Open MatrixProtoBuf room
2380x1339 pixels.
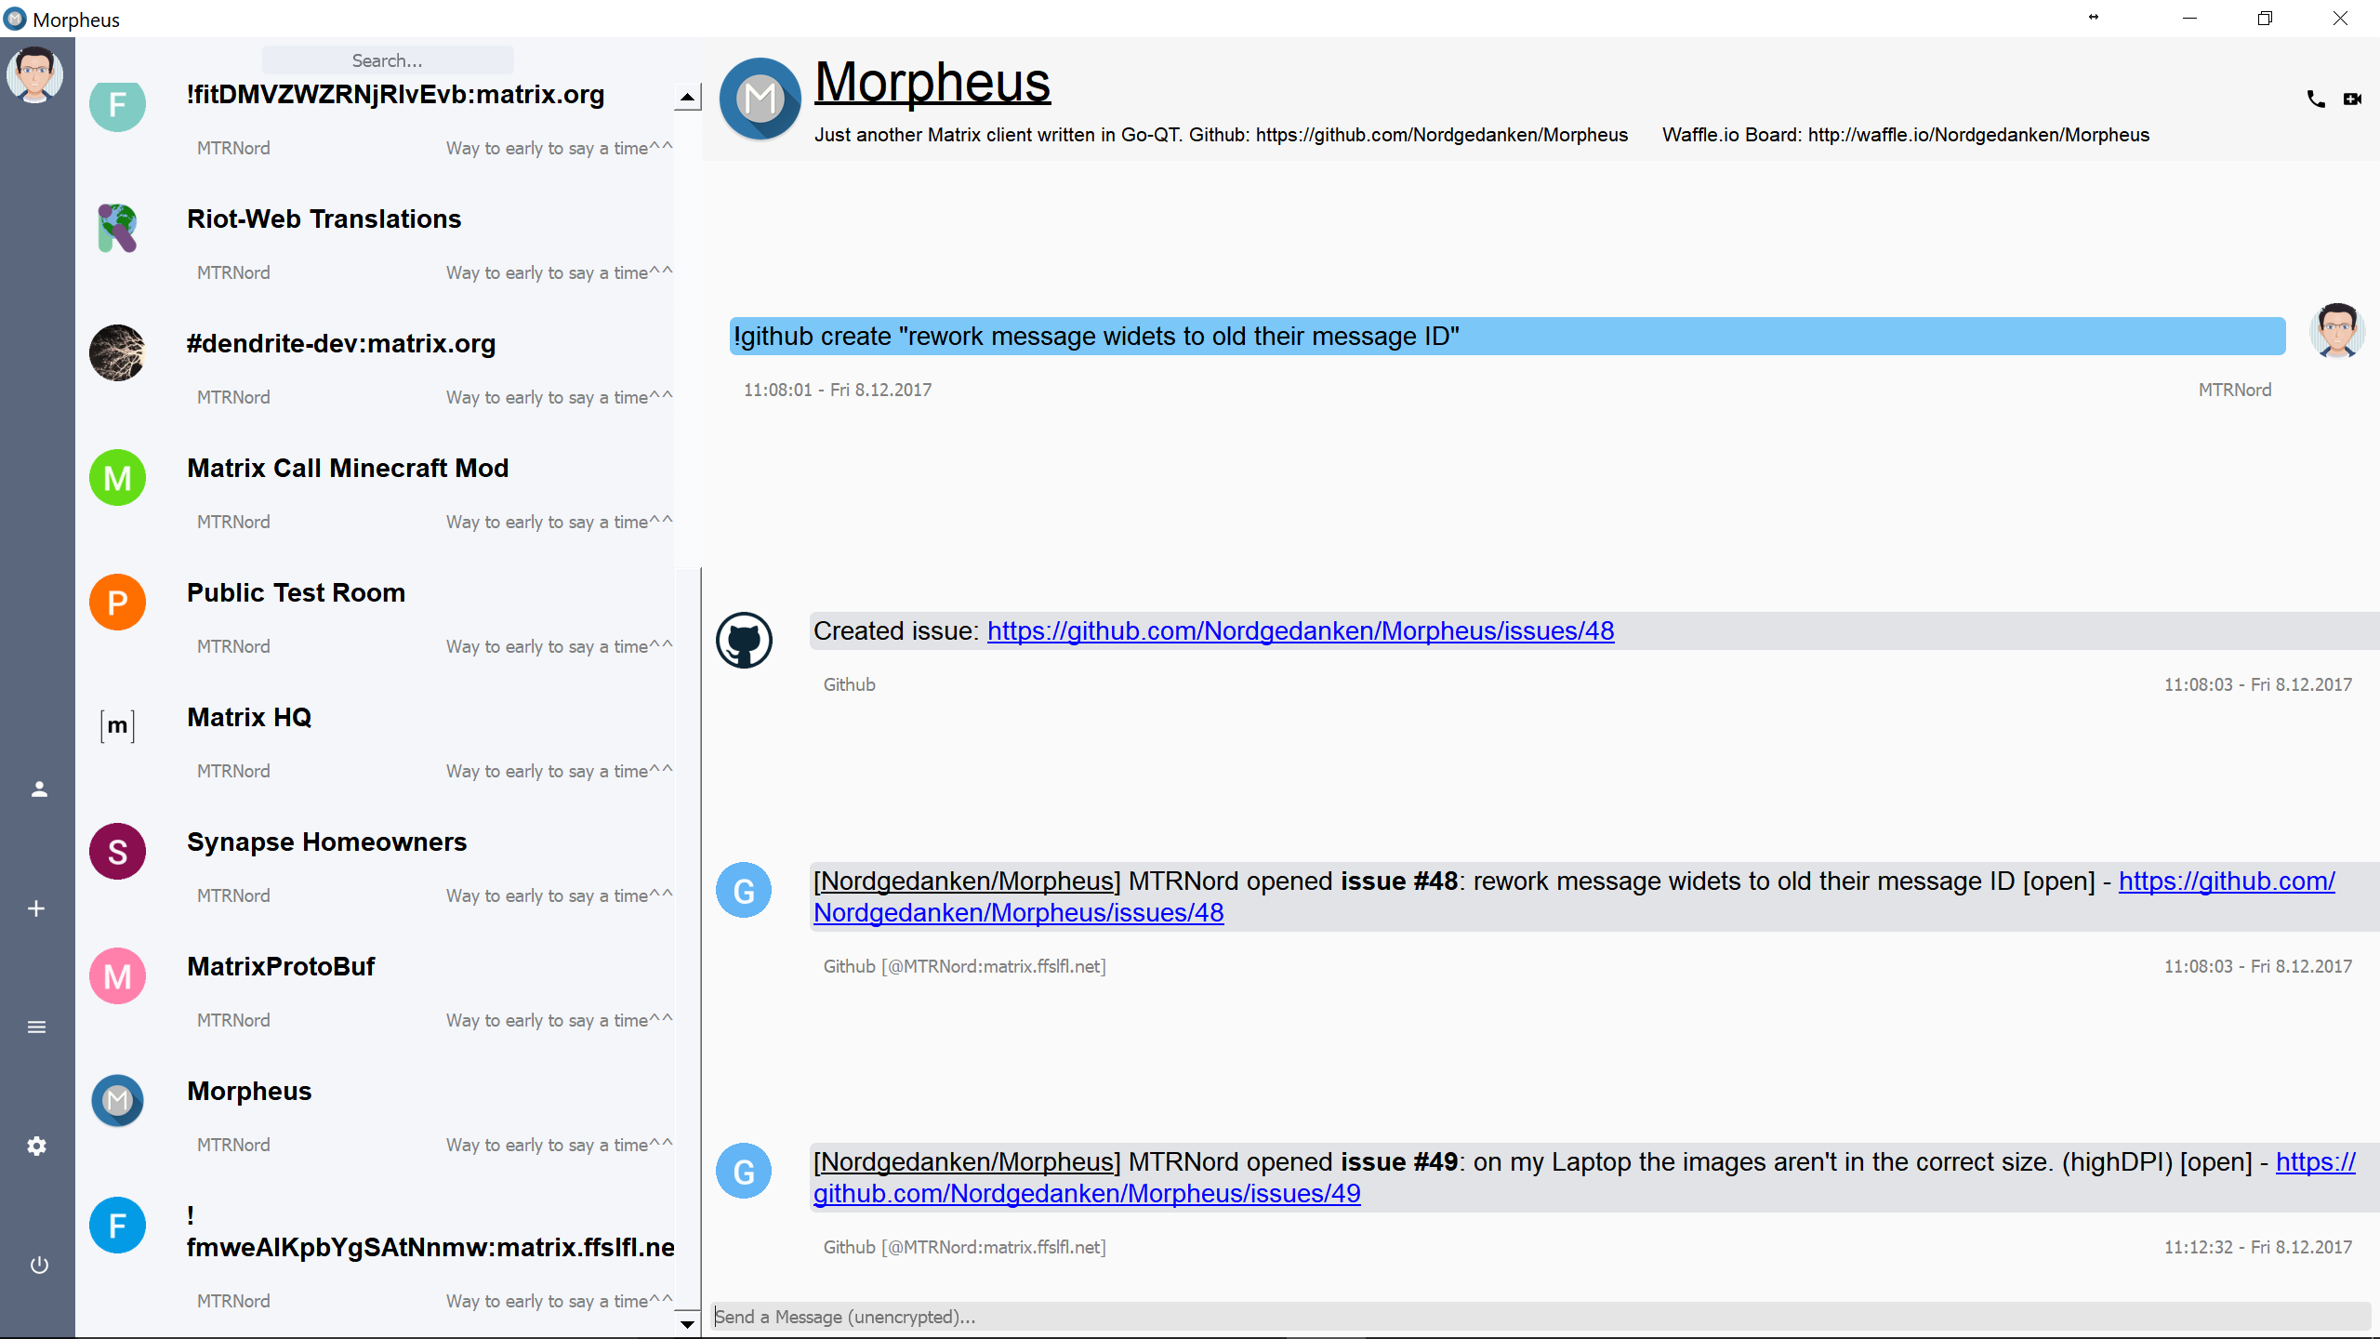tap(381, 989)
